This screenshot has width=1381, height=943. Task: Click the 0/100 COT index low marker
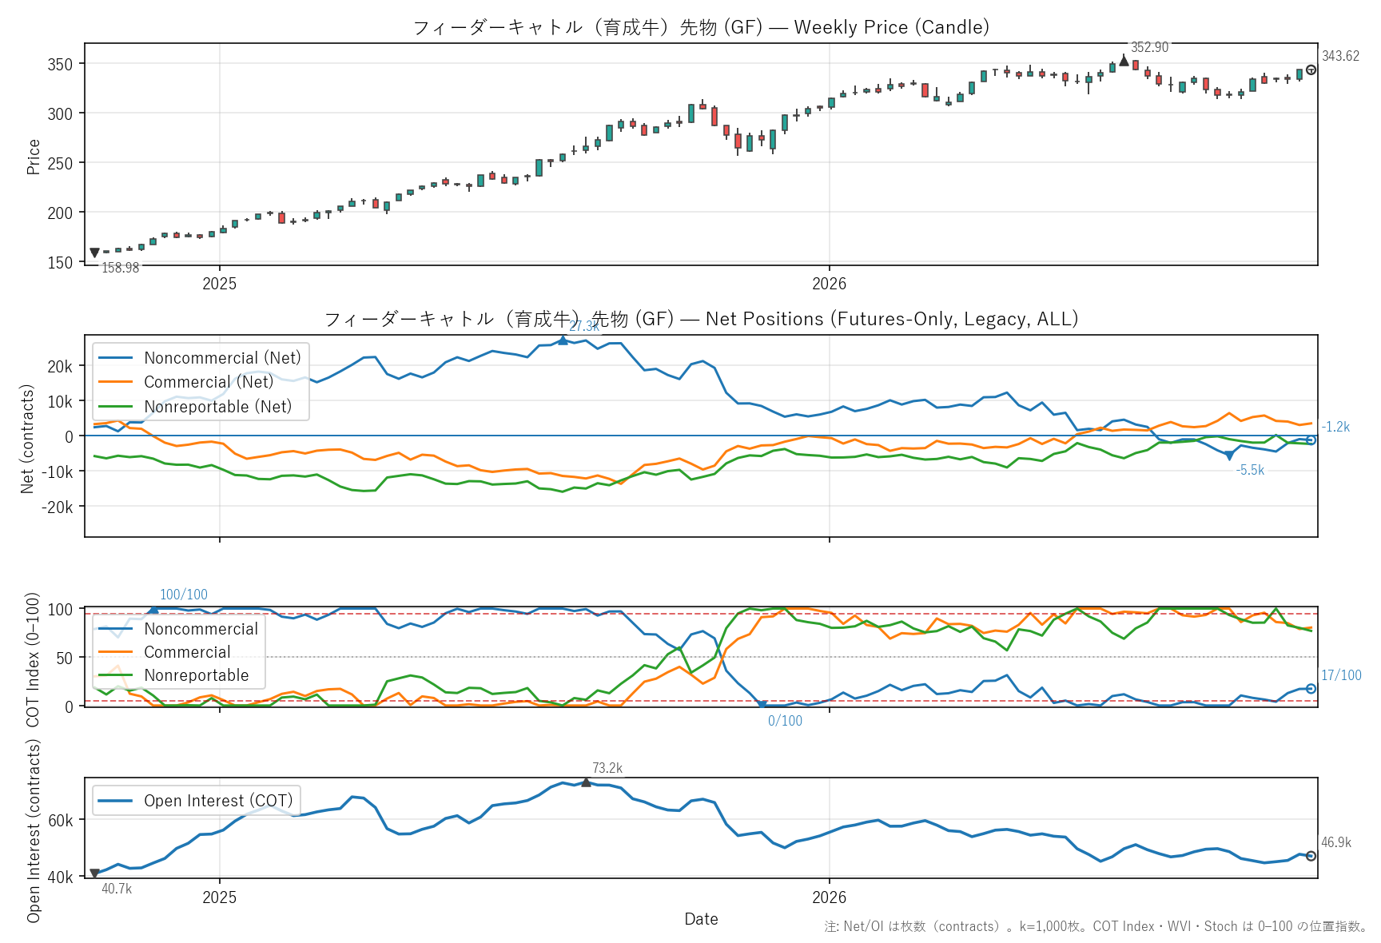[x=762, y=705]
